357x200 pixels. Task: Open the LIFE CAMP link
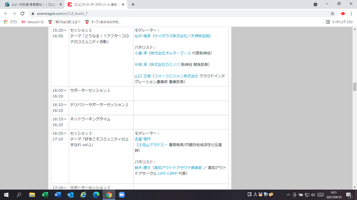tap(167, 173)
